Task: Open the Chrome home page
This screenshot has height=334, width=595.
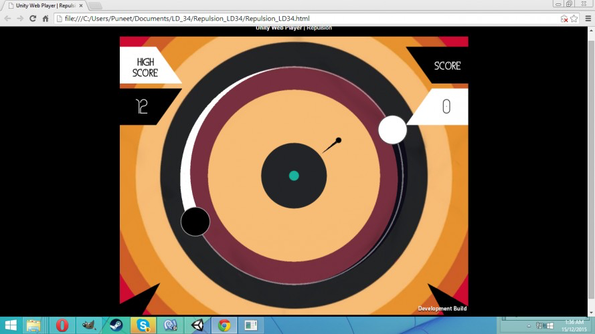Action: (46, 19)
